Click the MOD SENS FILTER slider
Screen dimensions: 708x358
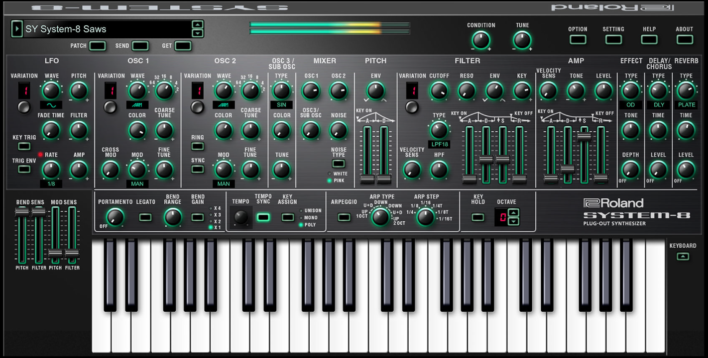(x=72, y=253)
